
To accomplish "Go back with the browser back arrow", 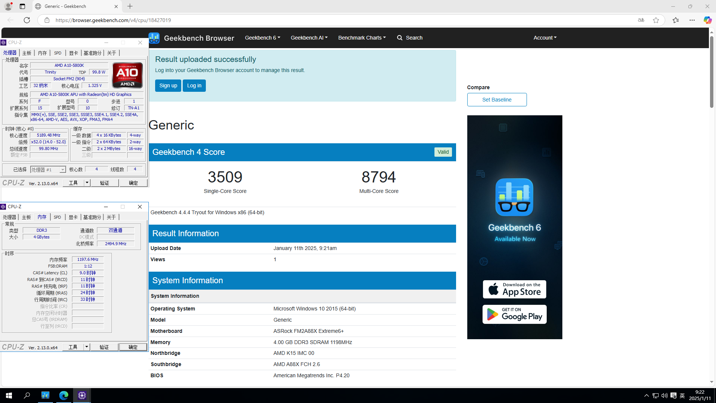I will tap(10, 20).
